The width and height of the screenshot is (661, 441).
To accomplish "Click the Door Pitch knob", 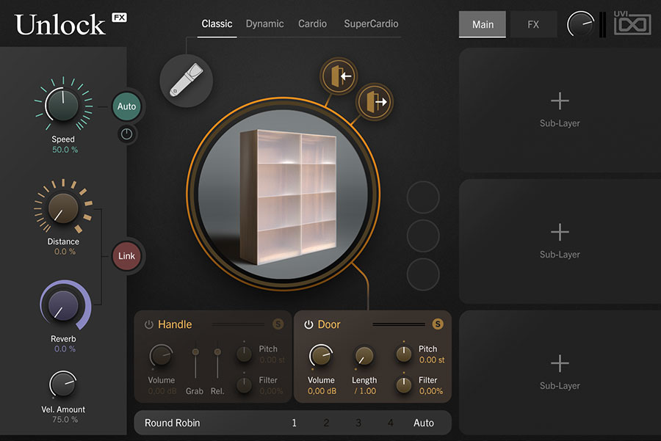I will tap(404, 354).
